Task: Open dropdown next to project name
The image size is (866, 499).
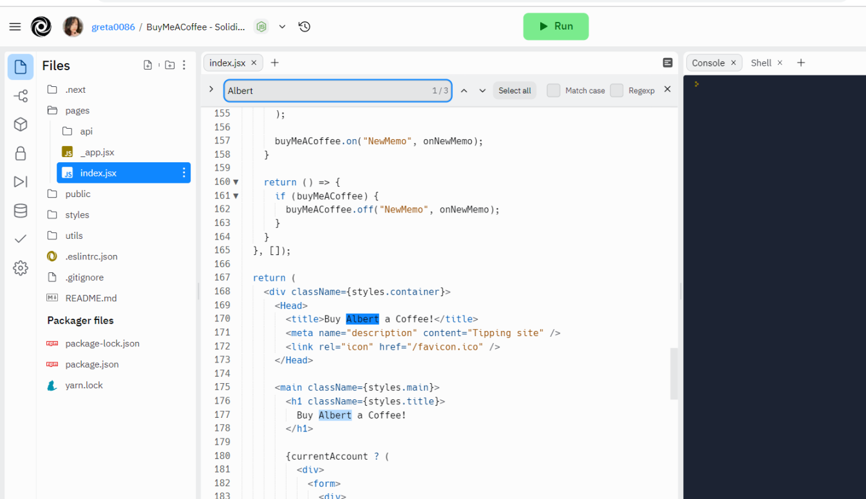Action: tap(282, 26)
